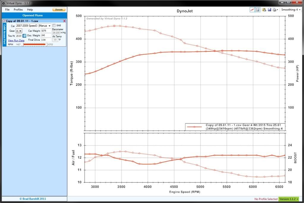Image resolution: width=304 pixels, height=203 pixels.
Task: Click the copy to clipboard icon
Action: click(264, 9)
